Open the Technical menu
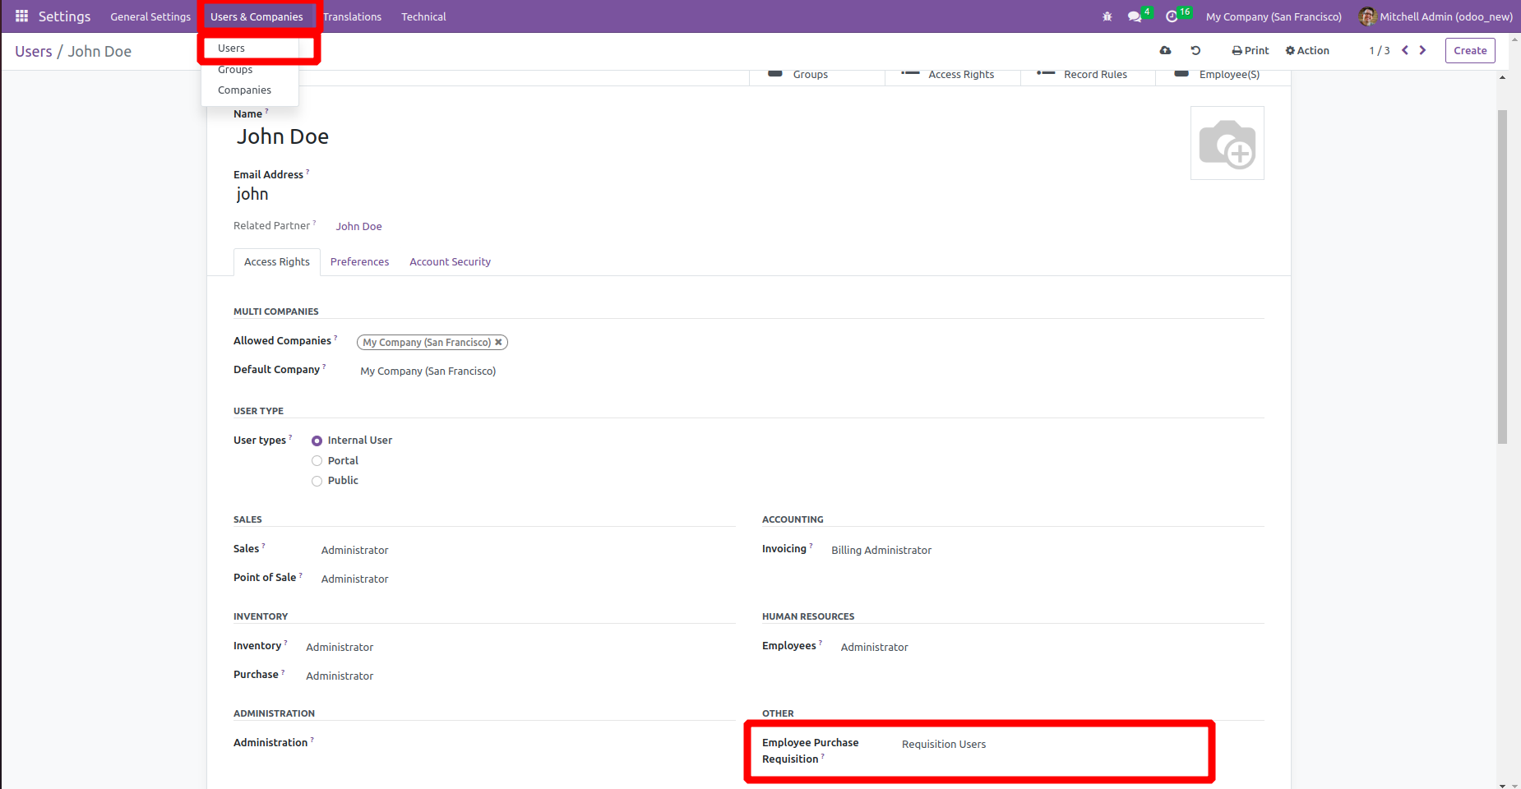Image resolution: width=1521 pixels, height=789 pixels. pyautogui.click(x=423, y=16)
